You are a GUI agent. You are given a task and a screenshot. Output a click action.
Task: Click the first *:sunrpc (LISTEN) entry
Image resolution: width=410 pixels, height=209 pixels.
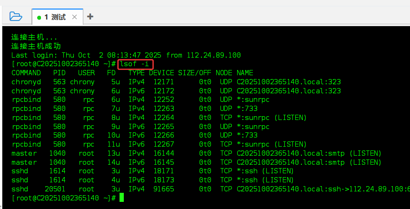pos(271,118)
